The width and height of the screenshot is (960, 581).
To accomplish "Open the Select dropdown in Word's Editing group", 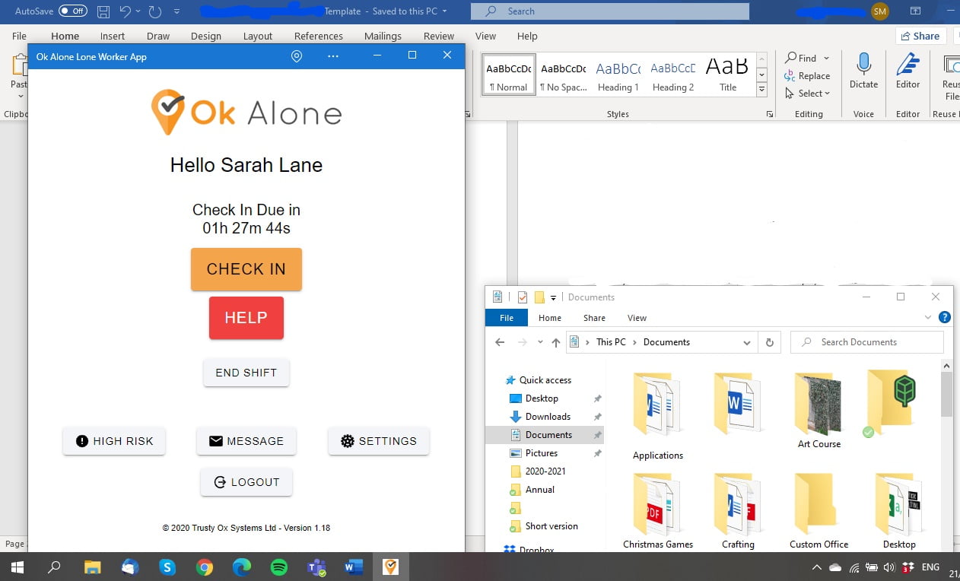I will [x=807, y=94].
